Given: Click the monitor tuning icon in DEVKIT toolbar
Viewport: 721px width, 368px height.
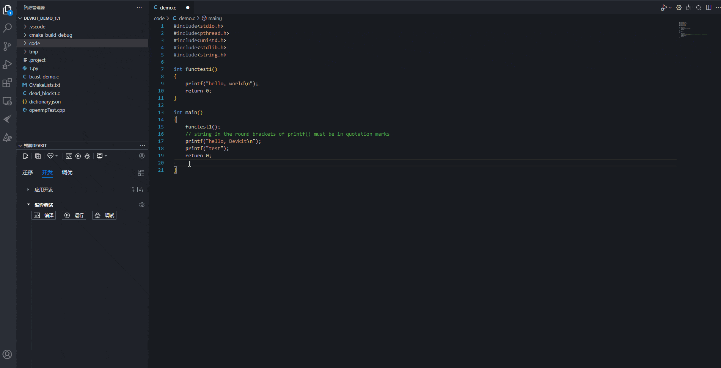Looking at the screenshot, I should point(100,156).
